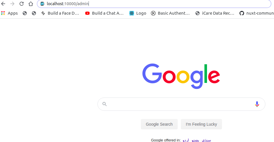Image resolution: width=274 pixels, height=142 pixels.
Task: Click the localhost:10000/admin address bar
Action: pos(154,4)
